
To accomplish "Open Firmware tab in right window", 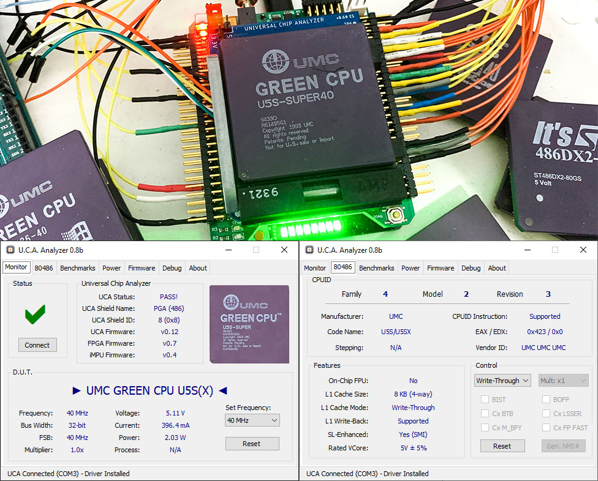I will 441,268.
